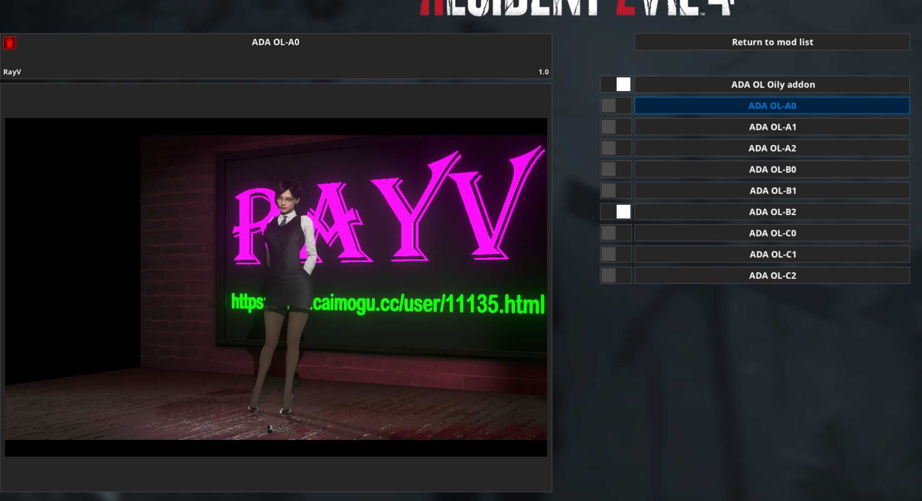
Task: Return to mod list
Action: pyautogui.click(x=772, y=42)
